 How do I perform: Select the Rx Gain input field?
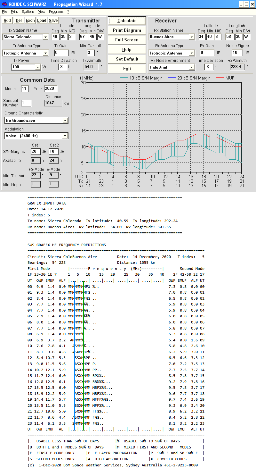click(207, 53)
